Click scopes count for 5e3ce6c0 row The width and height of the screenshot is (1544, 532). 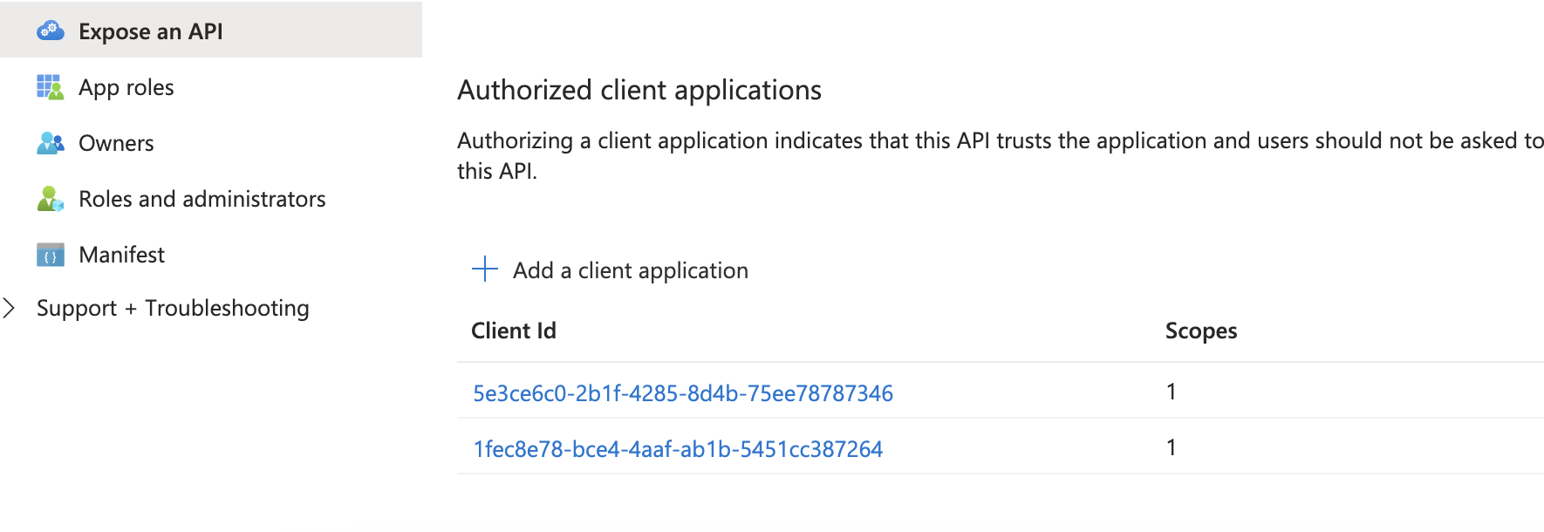click(x=1172, y=392)
